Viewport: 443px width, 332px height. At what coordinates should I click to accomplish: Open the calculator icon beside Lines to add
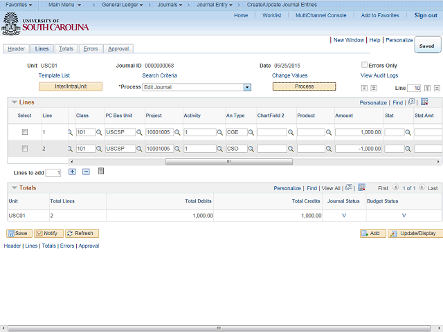(x=101, y=171)
